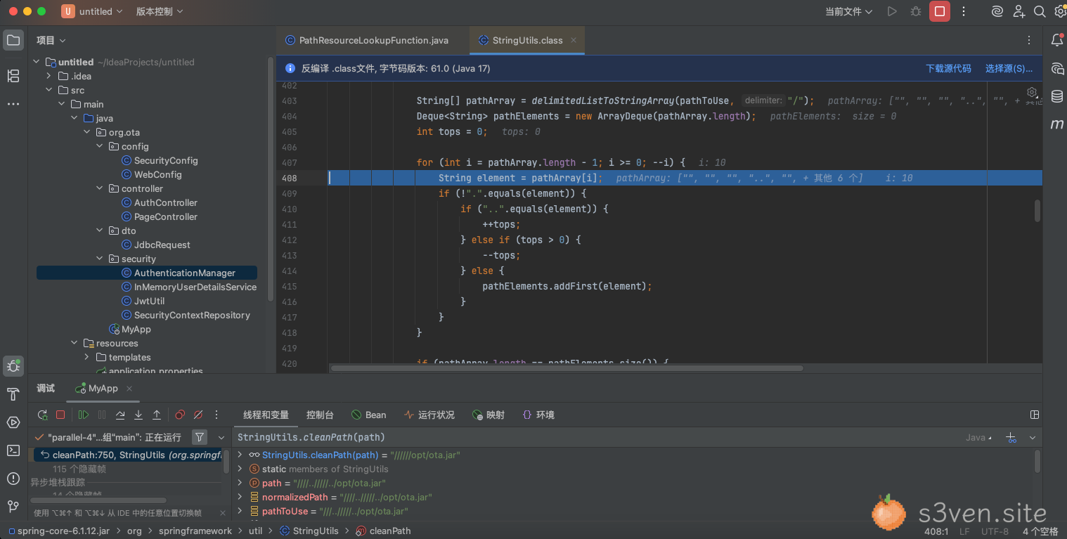
Task: Open the 项目 view dropdown
Action: tap(51, 40)
